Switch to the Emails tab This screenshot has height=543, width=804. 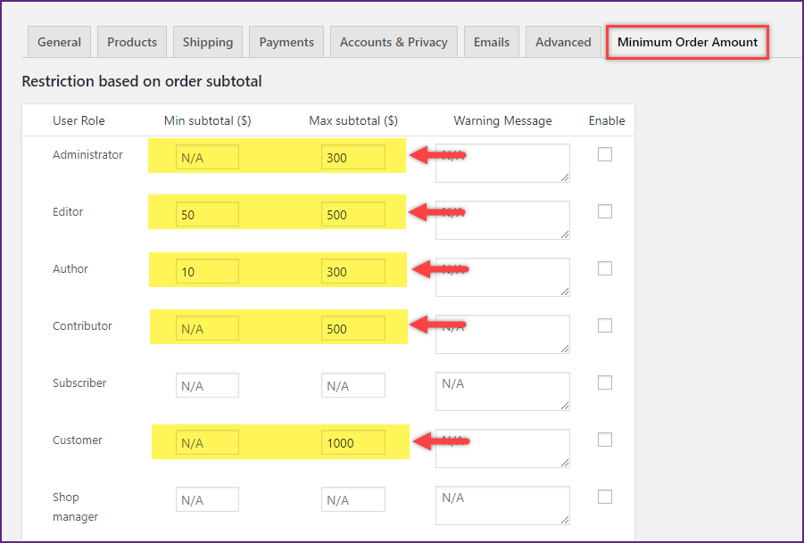(x=492, y=42)
